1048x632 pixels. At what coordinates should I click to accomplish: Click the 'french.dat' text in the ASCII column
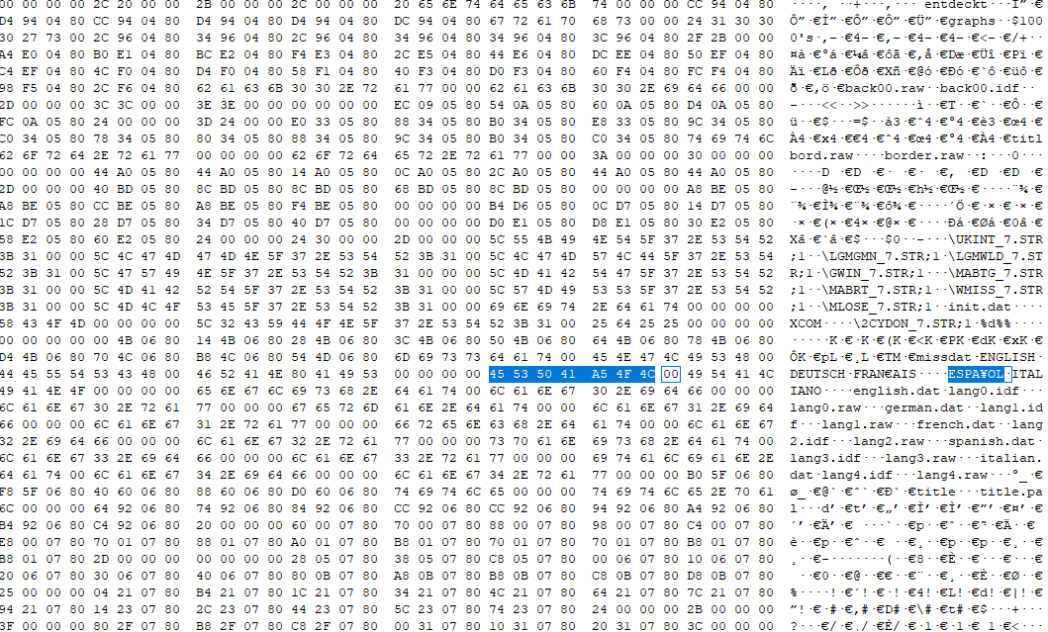tap(956, 424)
